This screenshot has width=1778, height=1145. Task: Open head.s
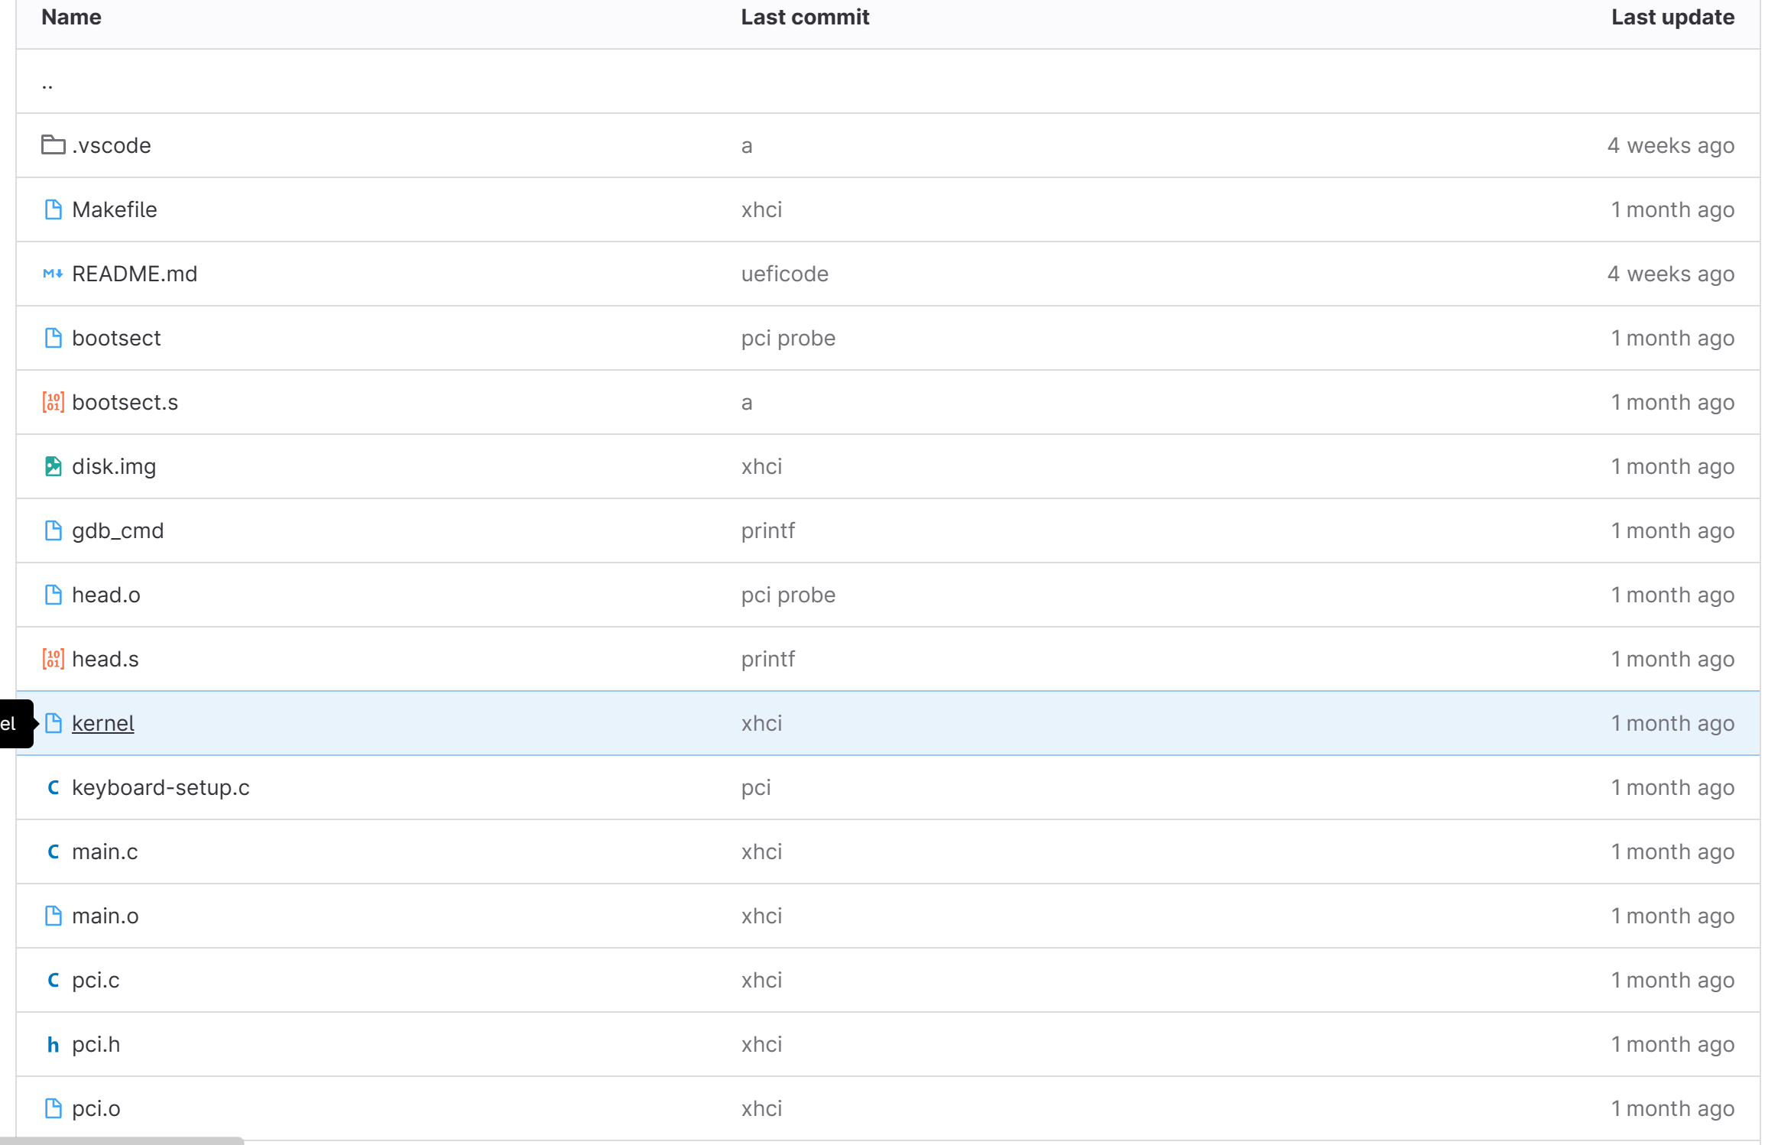click(x=105, y=659)
